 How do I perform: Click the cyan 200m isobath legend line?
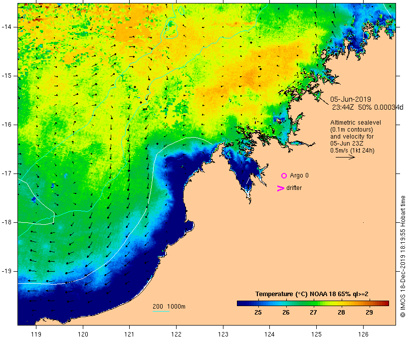161,311
